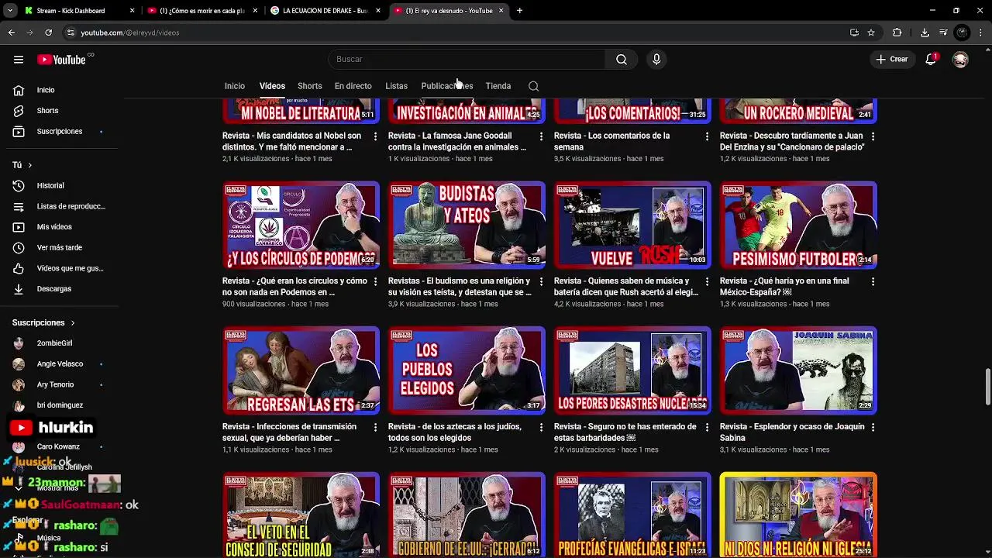Play the PESIMISMO FUTBOLERO thumbnail
Screen dimensions: 992x558
point(798,225)
